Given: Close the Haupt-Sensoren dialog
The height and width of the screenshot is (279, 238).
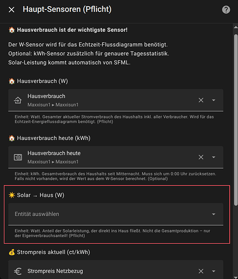Looking at the screenshot, I should pyautogui.click(x=12, y=10).
